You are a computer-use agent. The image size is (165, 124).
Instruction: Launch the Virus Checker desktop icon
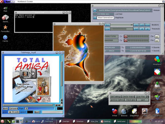(157, 97)
